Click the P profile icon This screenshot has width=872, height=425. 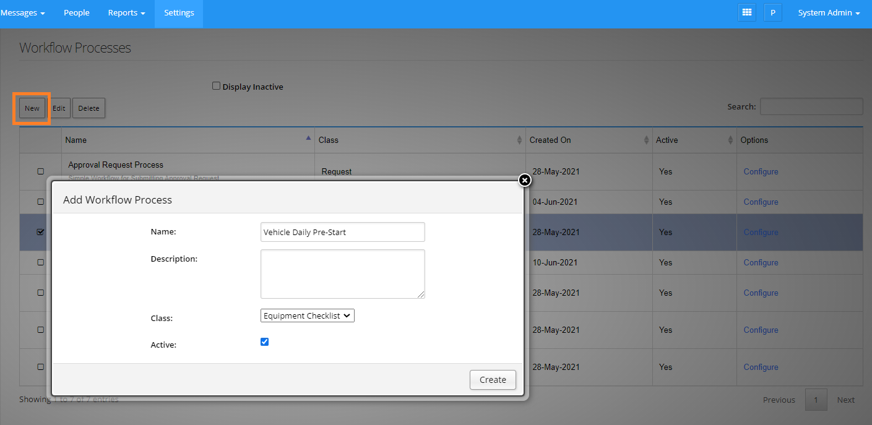coord(772,12)
